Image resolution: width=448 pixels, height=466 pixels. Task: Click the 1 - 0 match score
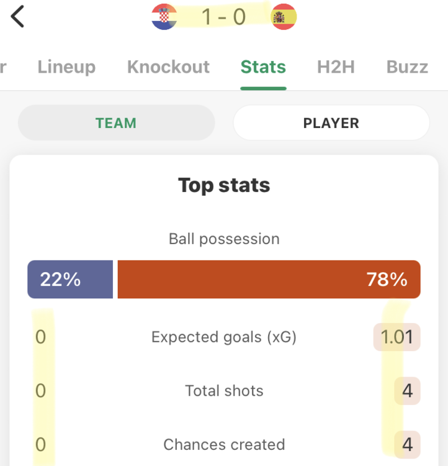[x=223, y=17]
